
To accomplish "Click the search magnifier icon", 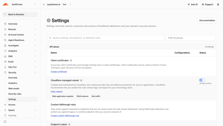I will pos(50,38).
